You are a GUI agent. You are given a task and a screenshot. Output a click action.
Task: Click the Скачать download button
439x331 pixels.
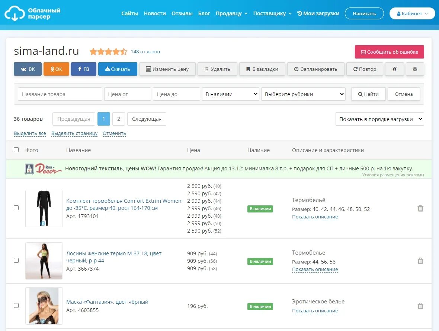coord(118,69)
